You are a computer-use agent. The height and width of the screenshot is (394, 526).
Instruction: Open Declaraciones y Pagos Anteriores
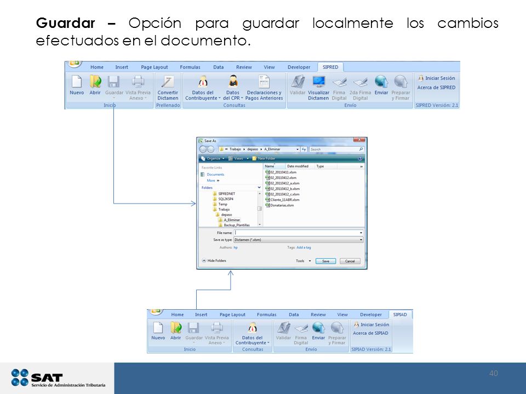click(264, 87)
